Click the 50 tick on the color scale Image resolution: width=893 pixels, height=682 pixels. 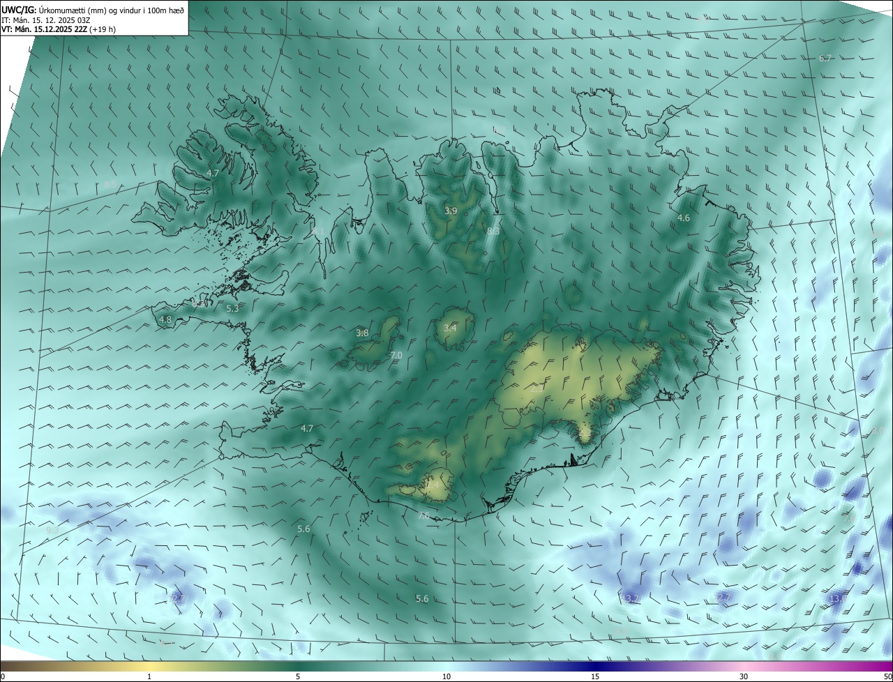(x=887, y=676)
